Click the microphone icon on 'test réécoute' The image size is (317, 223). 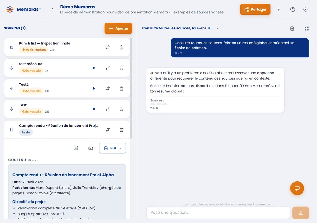[12, 68]
